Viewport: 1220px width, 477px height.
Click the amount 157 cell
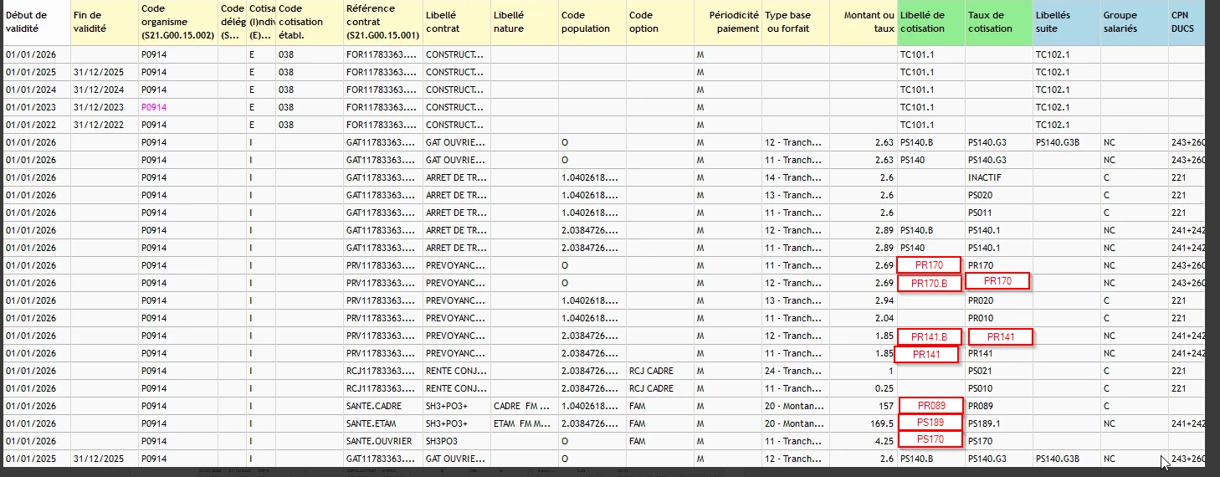tap(863, 406)
